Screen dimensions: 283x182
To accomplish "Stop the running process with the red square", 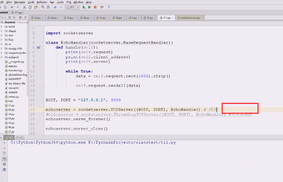I will pyautogui.click(x=95, y=7).
